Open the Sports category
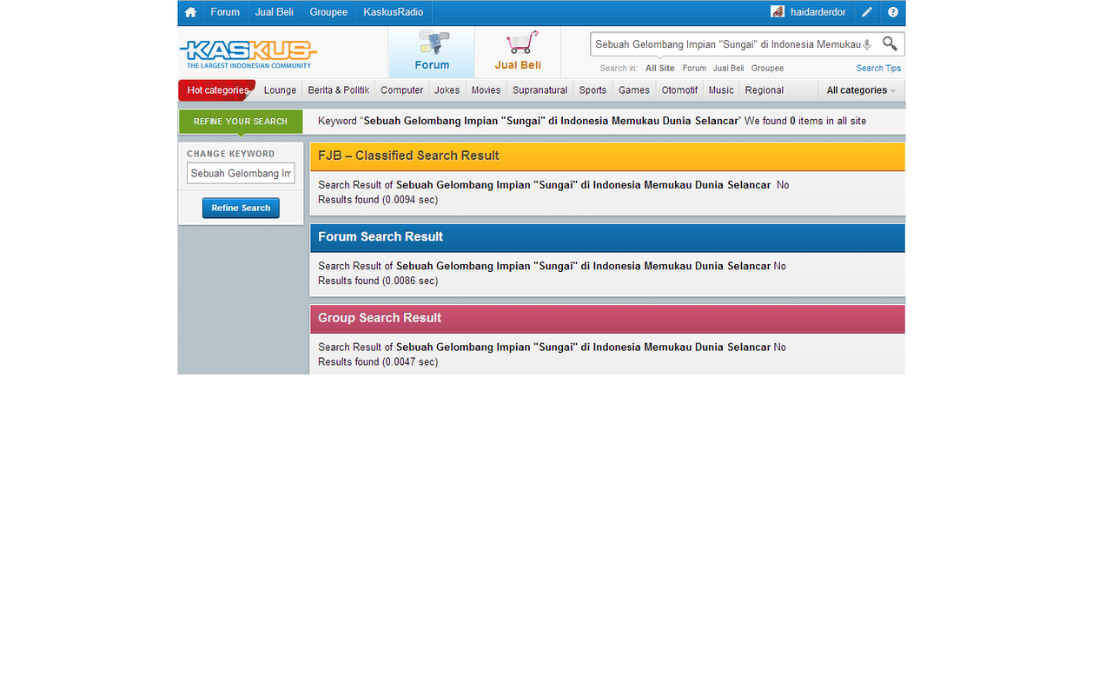 click(x=592, y=90)
